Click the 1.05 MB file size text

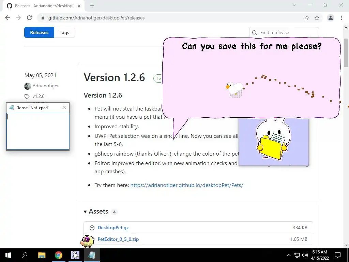click(299, 239)
